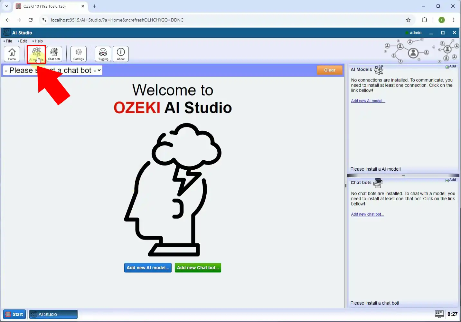Click the 'Welcome to' heading

tap(173, 90)
